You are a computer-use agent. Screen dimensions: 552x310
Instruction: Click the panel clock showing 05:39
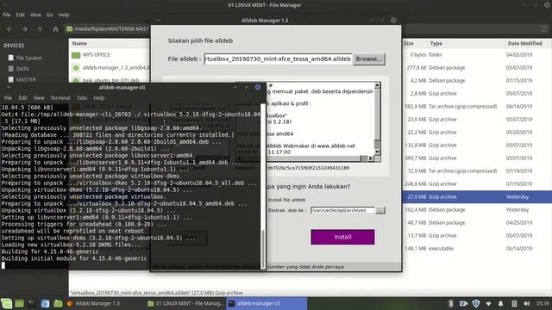(543, 303)
